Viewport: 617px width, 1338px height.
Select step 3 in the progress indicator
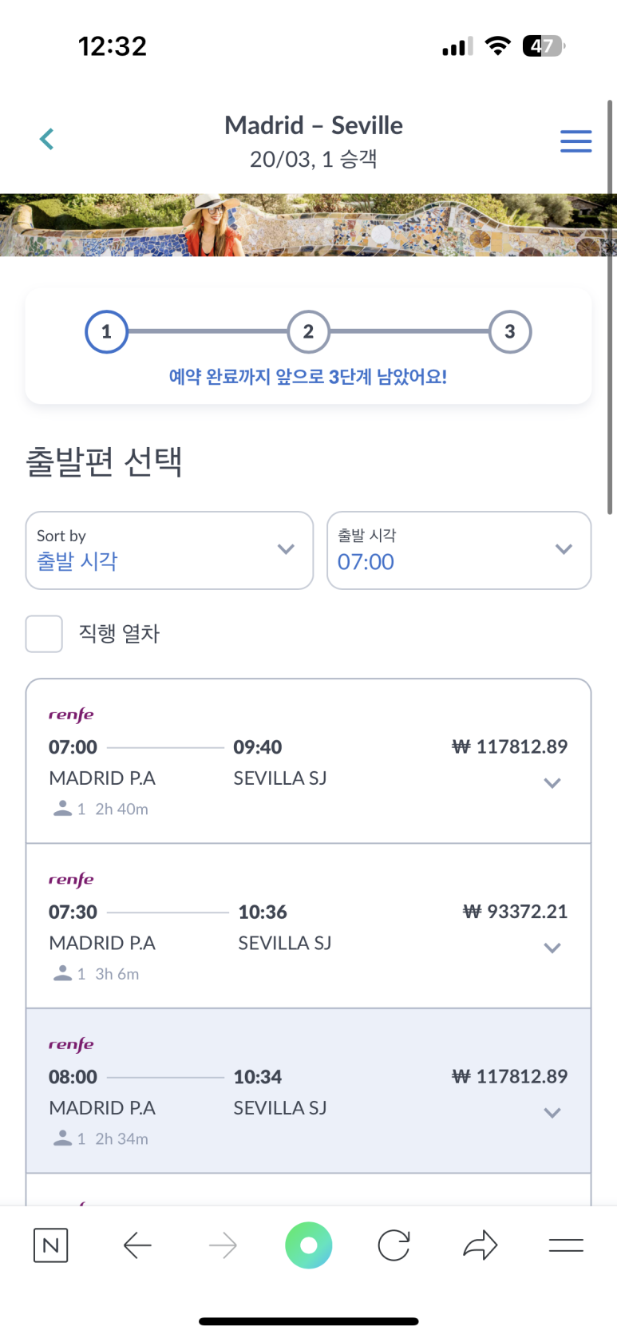[x=510, y=331]
